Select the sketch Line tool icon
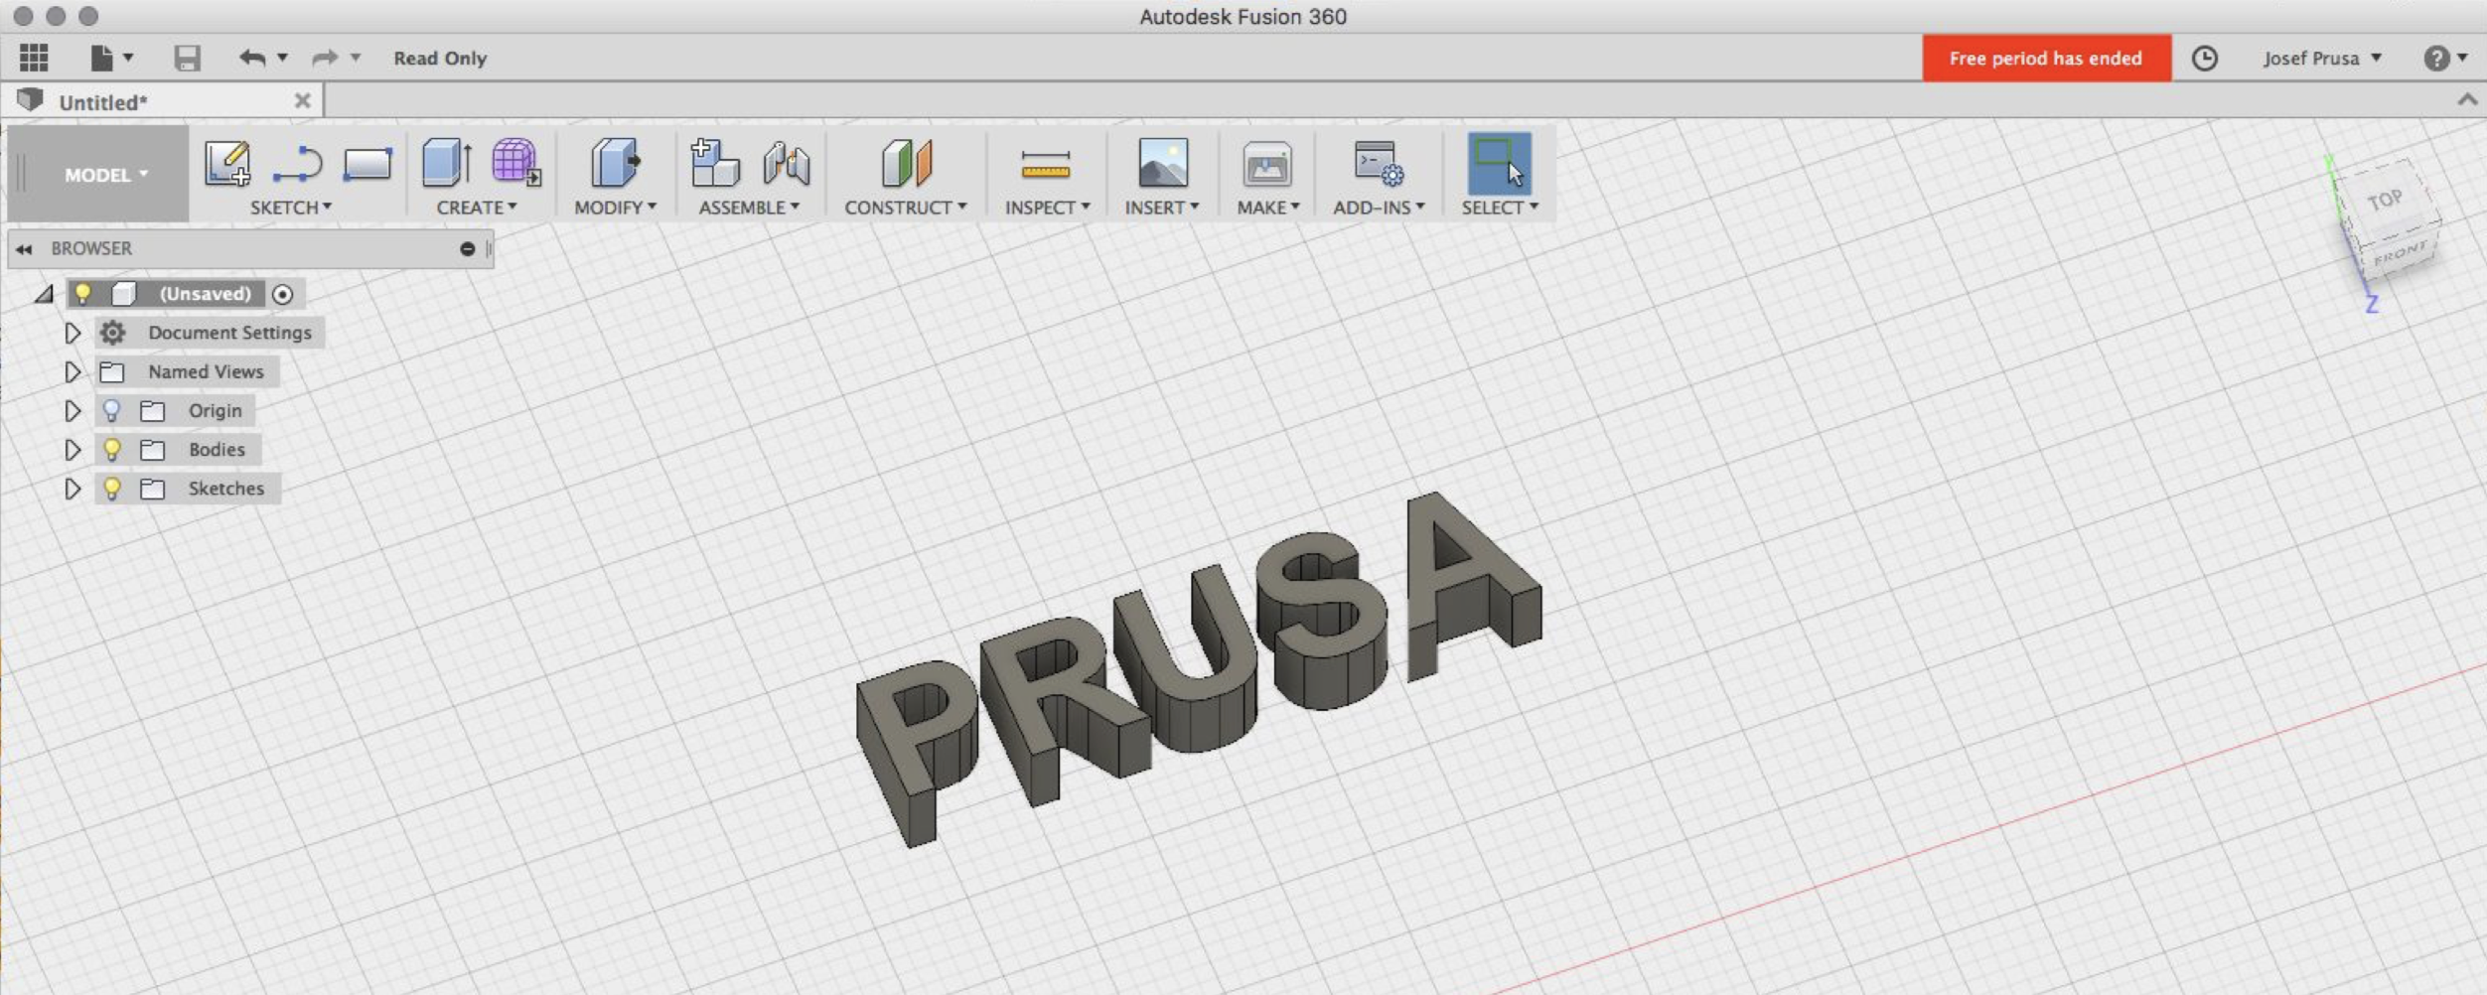Image resolution: width=2487 pixels, height=995 pixels. click(x=298, y=165)
